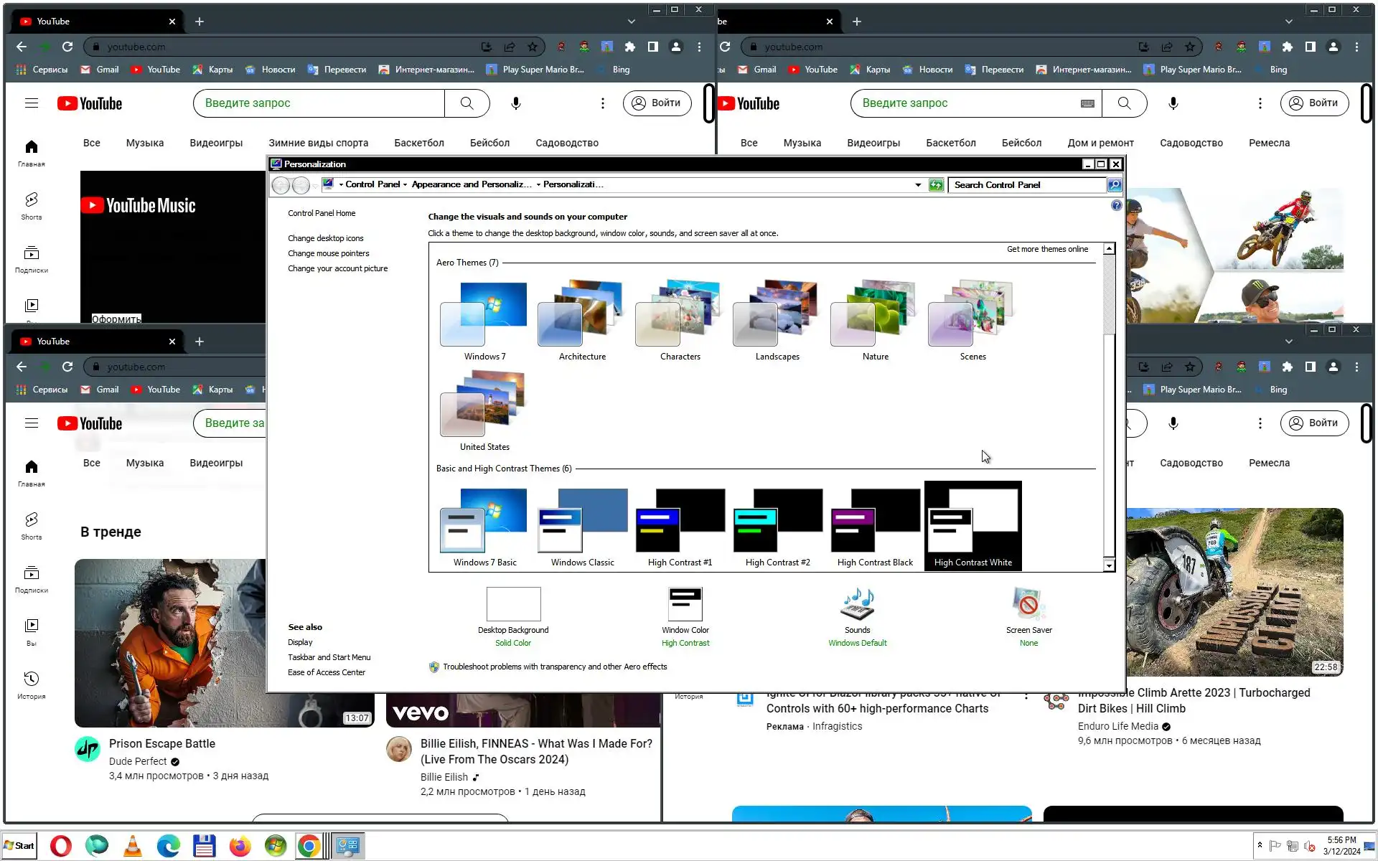Viewport: 1378px width, 861px height.
Task: Open the Screen Saver settings icon
Action: coord(1028,604)
